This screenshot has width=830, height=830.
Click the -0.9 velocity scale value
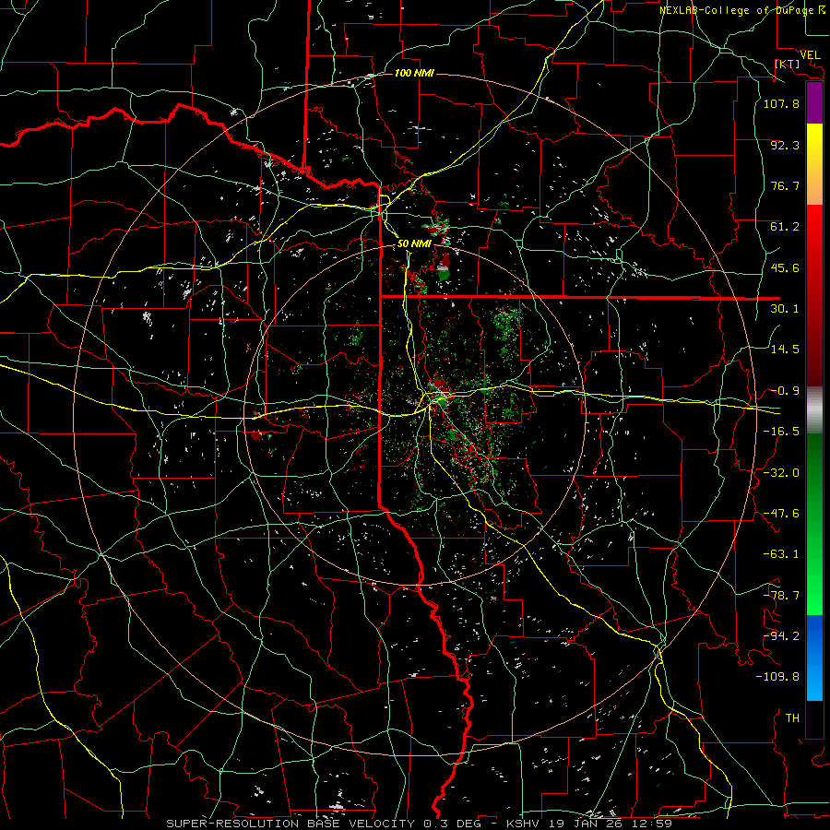pos(785,391)
